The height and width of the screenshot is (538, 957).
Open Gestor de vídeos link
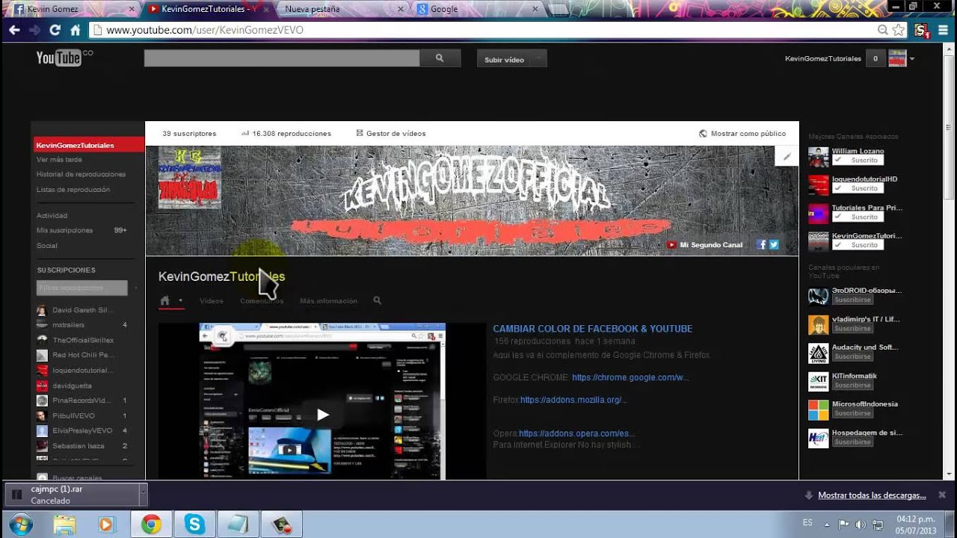pos(391,133)
